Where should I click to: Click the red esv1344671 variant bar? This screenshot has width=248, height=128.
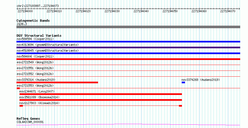[x=101, y=94]
